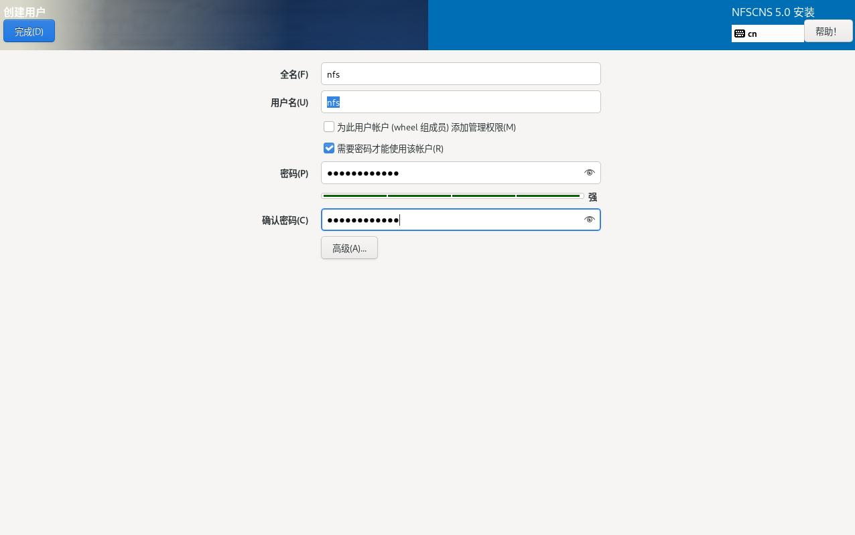This screenshot has width=855, height=535.
Task: Uncheck 需要密码才能使用该帐户 checkbox
Action: 329,148
